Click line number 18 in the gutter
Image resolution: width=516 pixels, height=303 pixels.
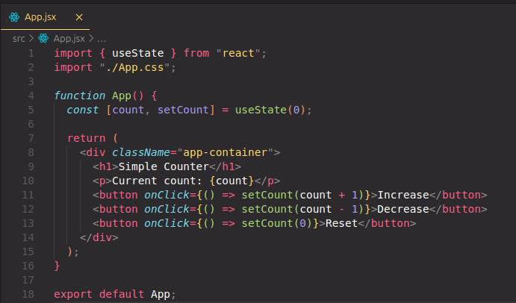[x=28, y=294]
